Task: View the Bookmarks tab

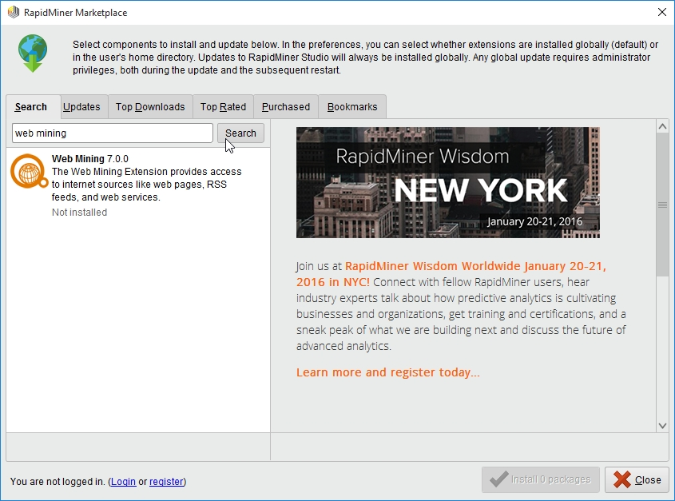Action: click(x=351, y=106)
